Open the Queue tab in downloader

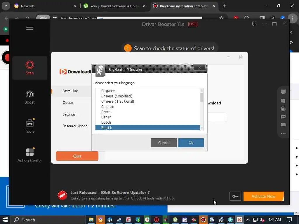click(x=68, y=103)
